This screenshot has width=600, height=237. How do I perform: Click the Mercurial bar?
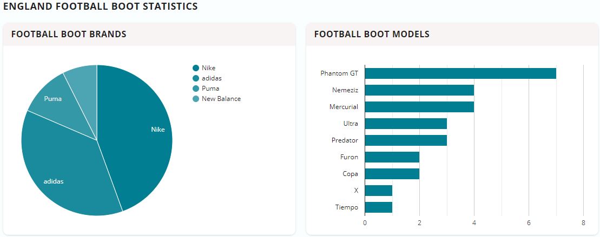[x=419, y=107]
